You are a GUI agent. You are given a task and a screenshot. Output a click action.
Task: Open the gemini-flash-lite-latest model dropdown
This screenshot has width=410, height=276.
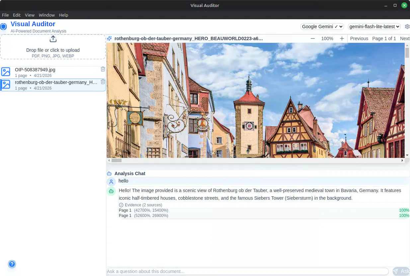pyautogui.click(x=374, y=27)
